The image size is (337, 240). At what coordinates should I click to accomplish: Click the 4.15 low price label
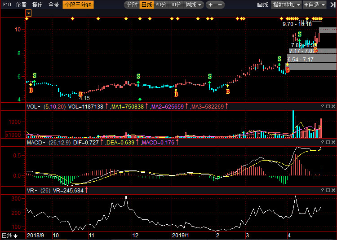(84, 98)
